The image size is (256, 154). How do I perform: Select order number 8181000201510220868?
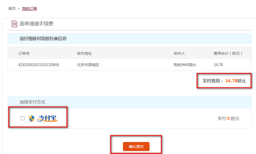(x=38, y=65)
